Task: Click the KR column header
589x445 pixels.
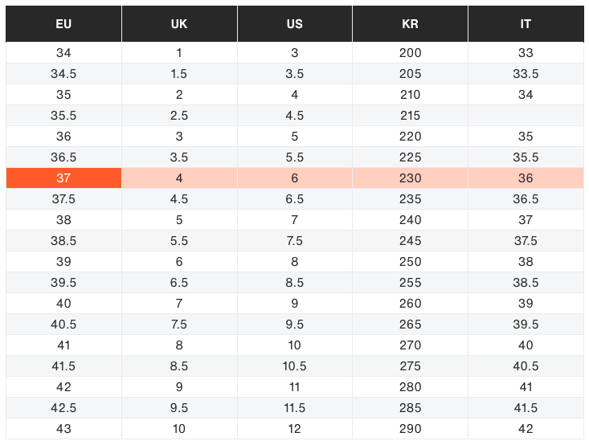Action: (410, 23)
